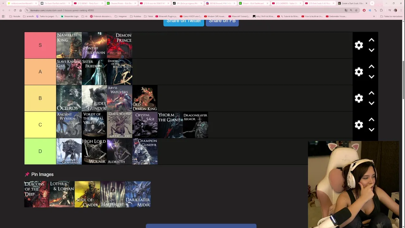The height and width of the screenshot is (228, 405).
Task: Select Curse-Rotted Greatwood image
Action: tap(120, 125)
